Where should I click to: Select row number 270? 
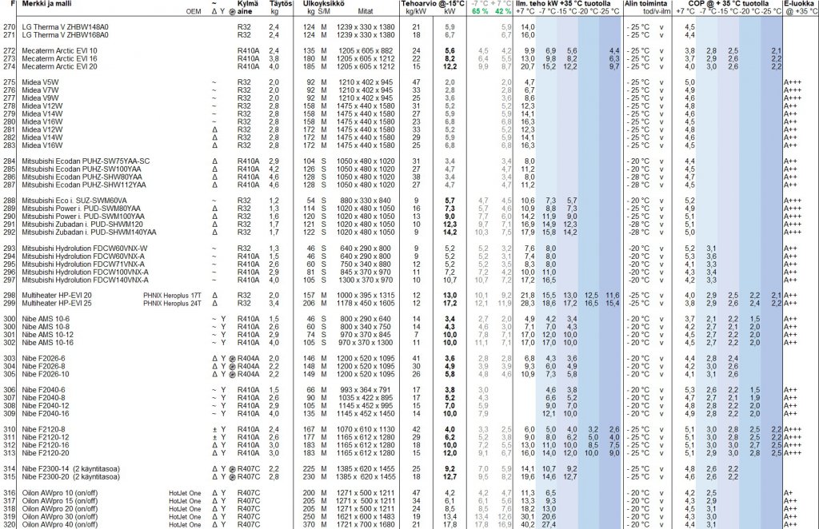(10, 27)
